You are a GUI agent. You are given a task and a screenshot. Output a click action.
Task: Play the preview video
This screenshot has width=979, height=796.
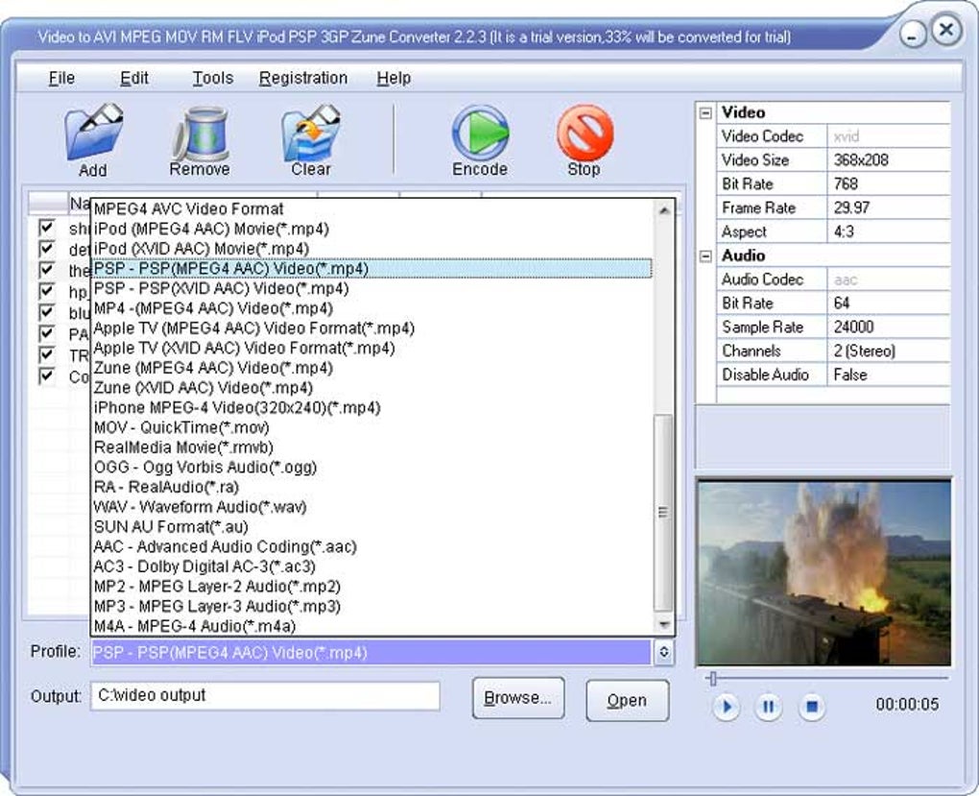[727, 707]
